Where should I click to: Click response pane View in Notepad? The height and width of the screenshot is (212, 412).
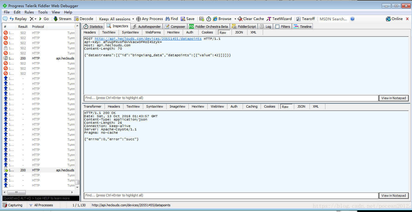point(394,196)
